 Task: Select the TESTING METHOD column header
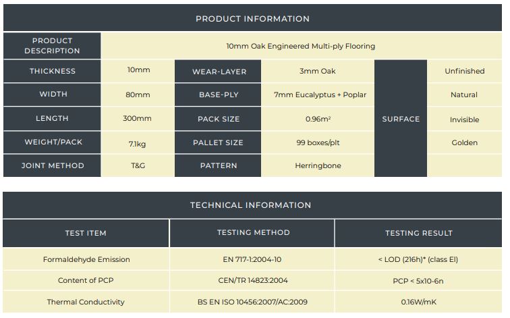pos(253,233)
